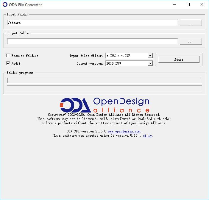Close the ODA File Converter window
Screen dimensions: 209x200
[202, 4]
